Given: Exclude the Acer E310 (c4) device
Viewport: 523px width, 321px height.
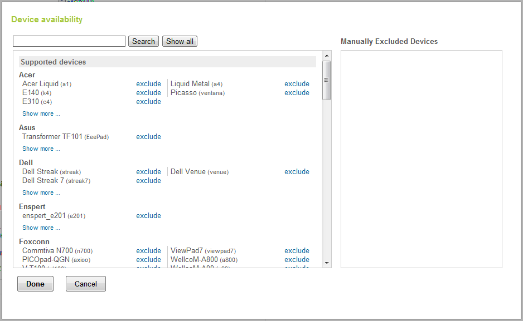Looking at the screenshot, I should (x=148, y=102).
